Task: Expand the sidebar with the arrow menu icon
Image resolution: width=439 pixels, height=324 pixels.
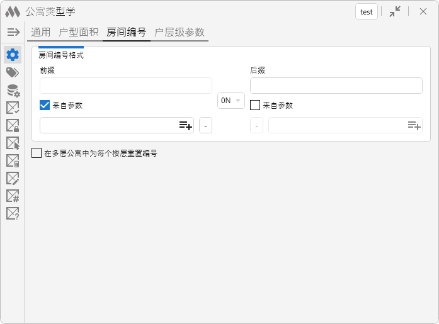Action: click(x=13, y=32)
